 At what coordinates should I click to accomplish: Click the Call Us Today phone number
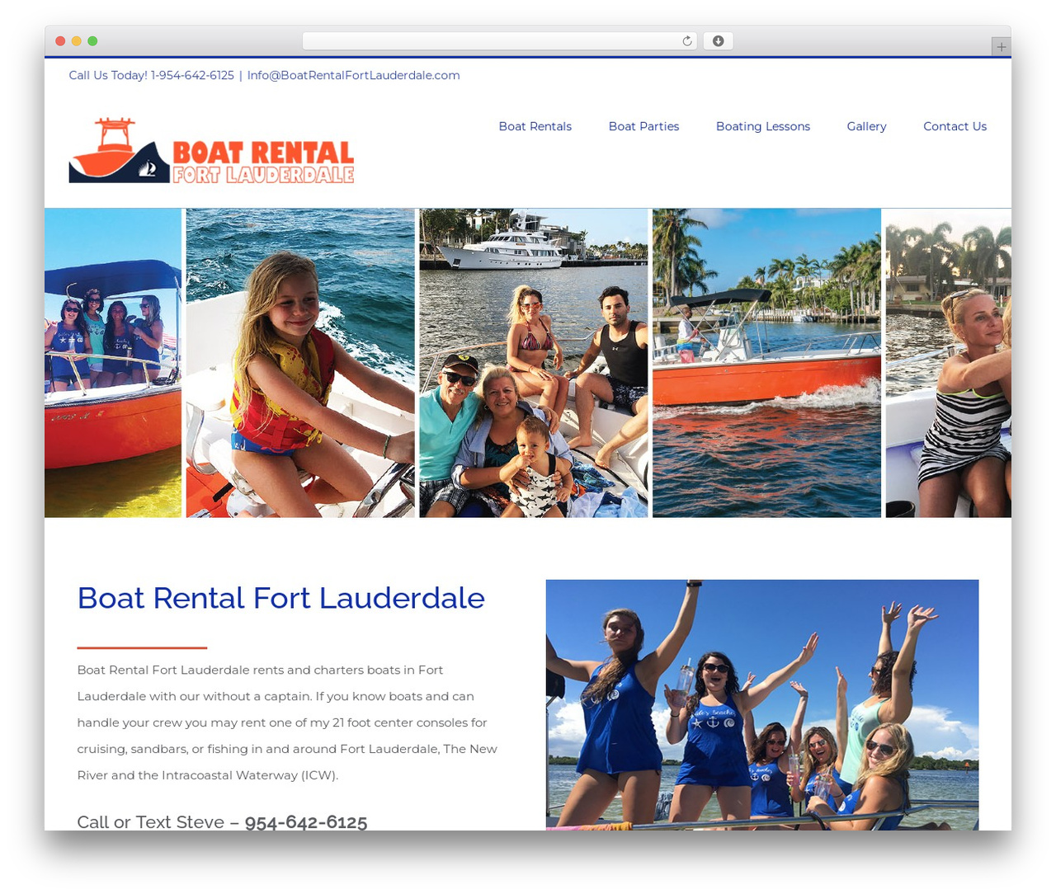click(x=192, y=75)
